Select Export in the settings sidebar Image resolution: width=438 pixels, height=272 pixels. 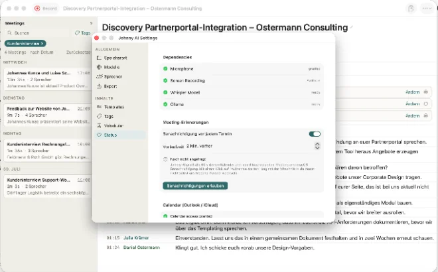click(120, 86)
